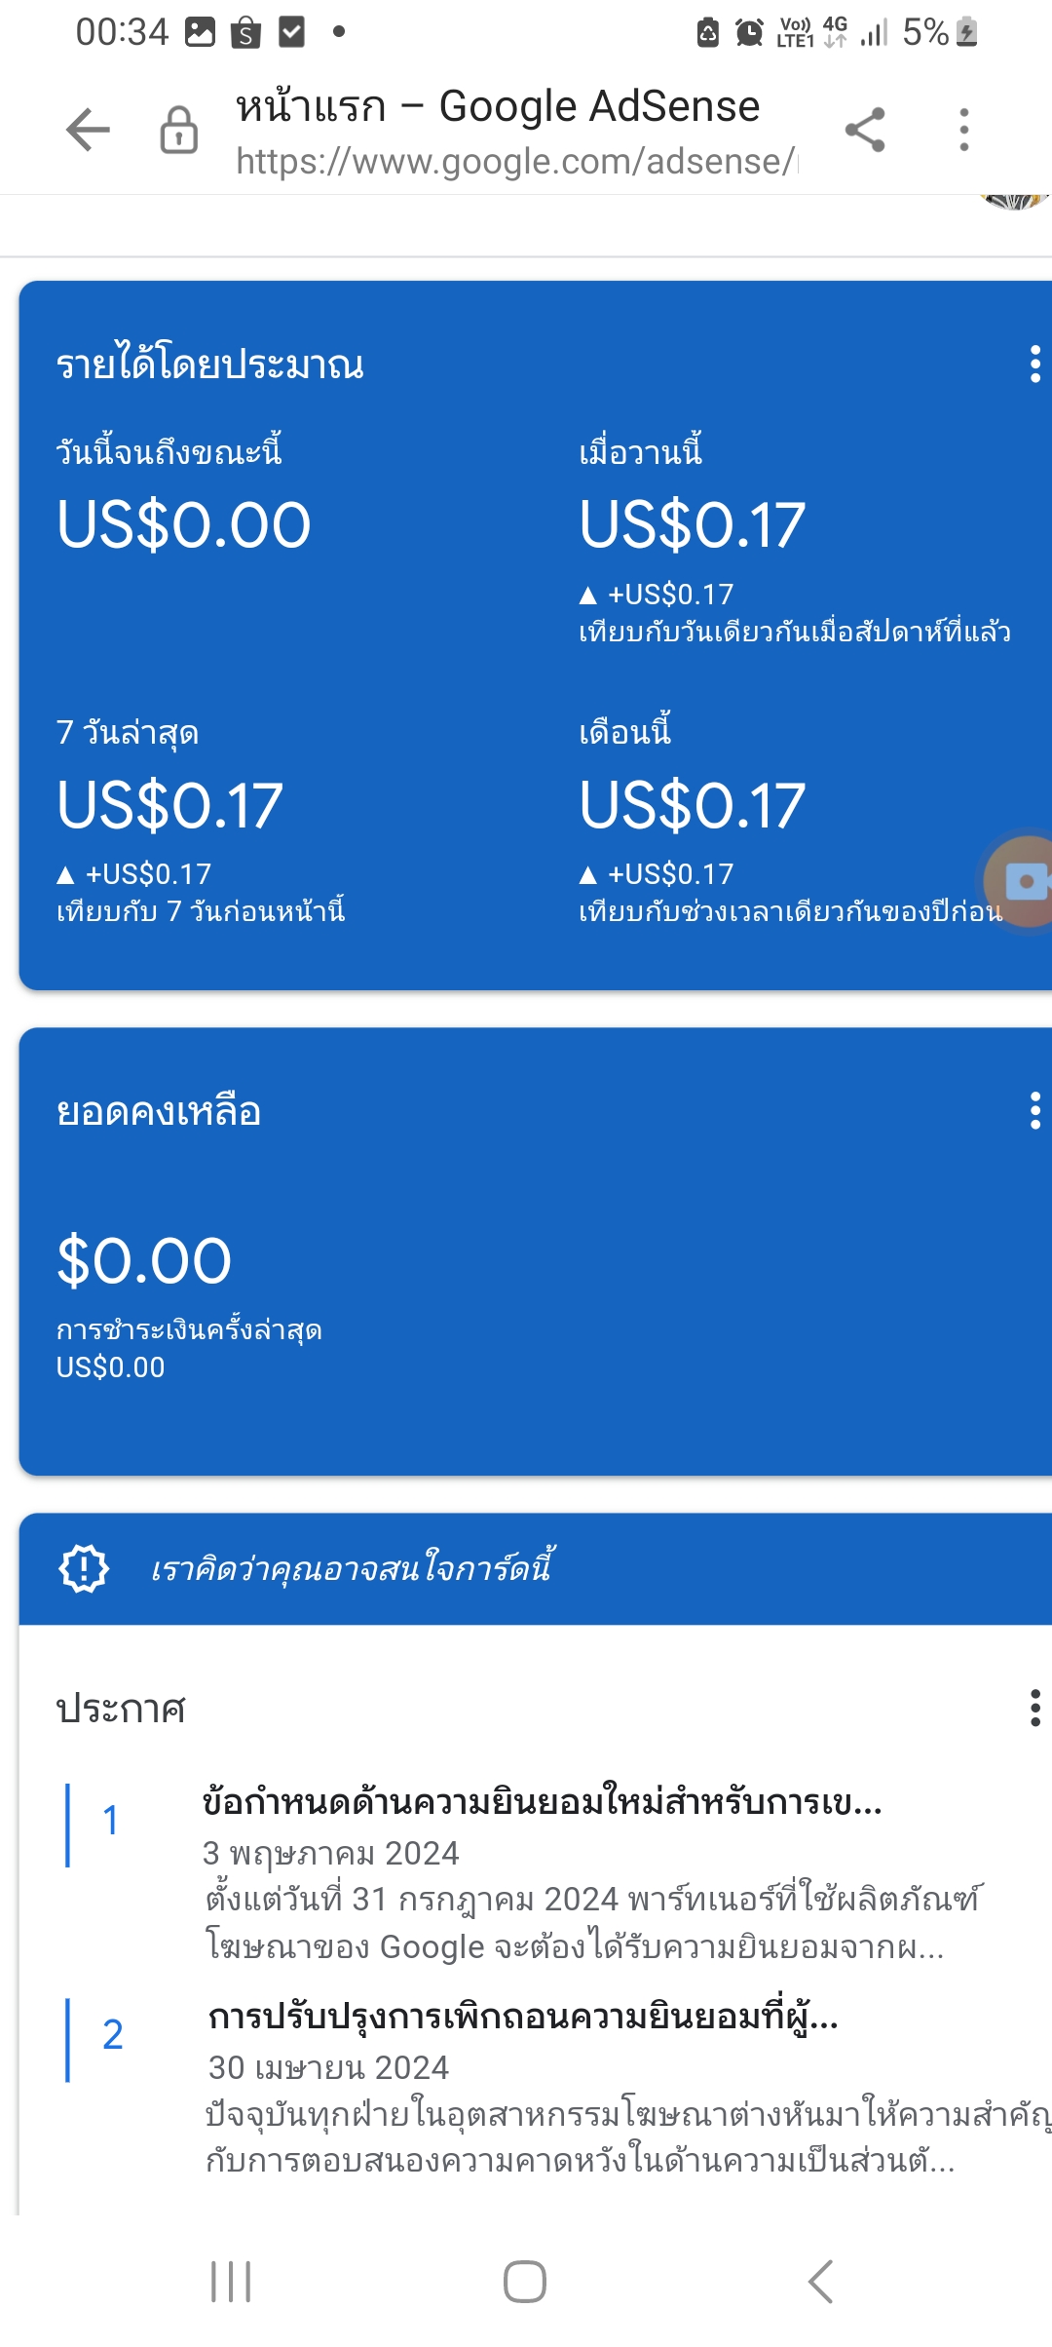The width and height of the screenshot is (1052, 2347).
Task: Open options menu of รายได้โดยประมาณ card
Action: click(x=1034, y=365)
